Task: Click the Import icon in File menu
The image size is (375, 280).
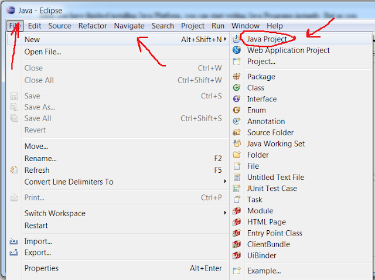Action: 13,241
